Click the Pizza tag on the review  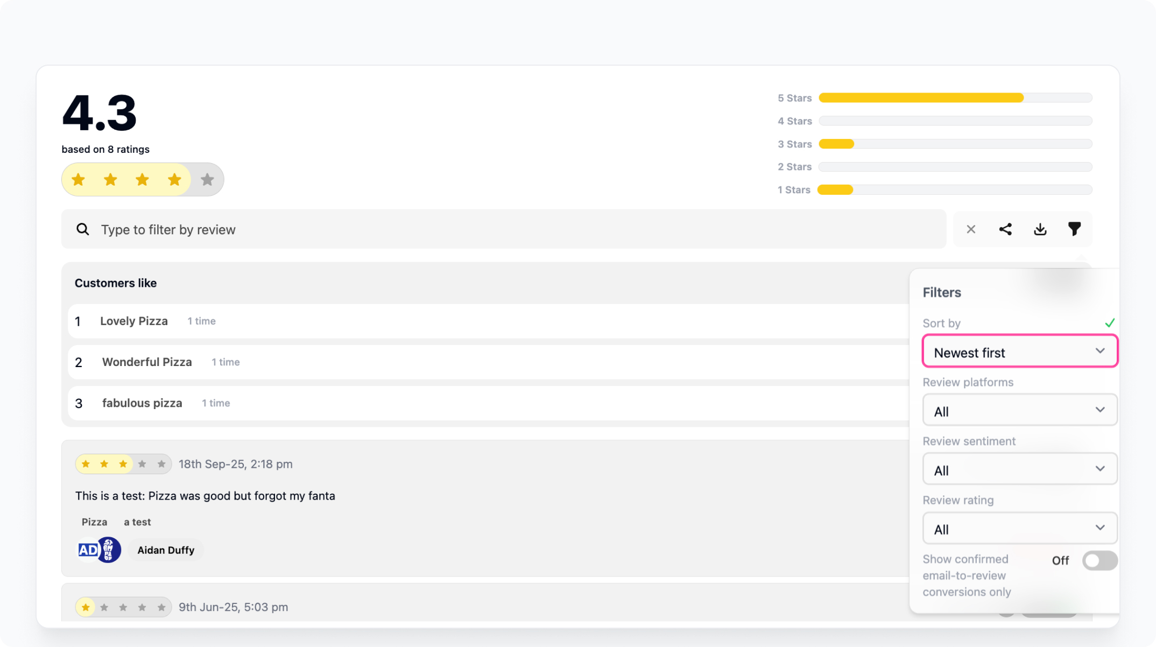point(94,522)
